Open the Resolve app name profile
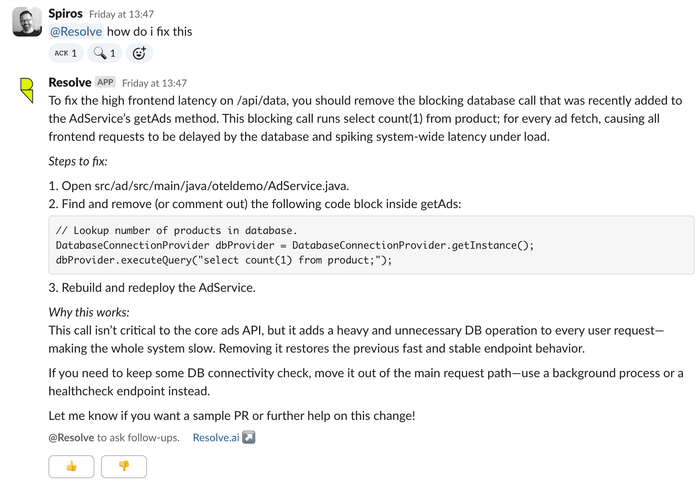The width and height of the screenshot is (697, 486). [x=70, y=83]
